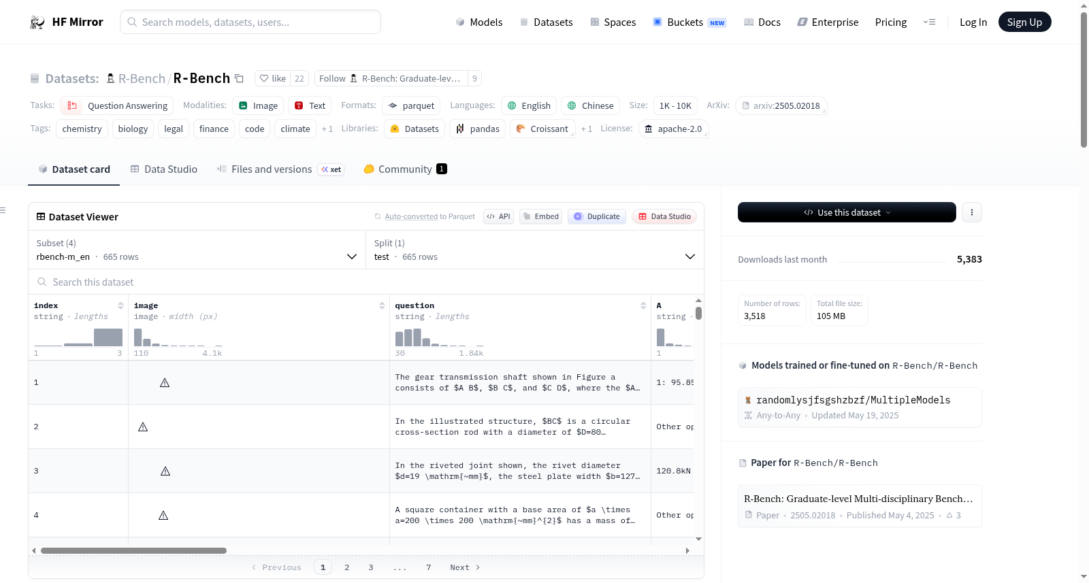Open Docs in the navbar
Viewport: 1089px width, 583px height.
click(x=762, y=22)
